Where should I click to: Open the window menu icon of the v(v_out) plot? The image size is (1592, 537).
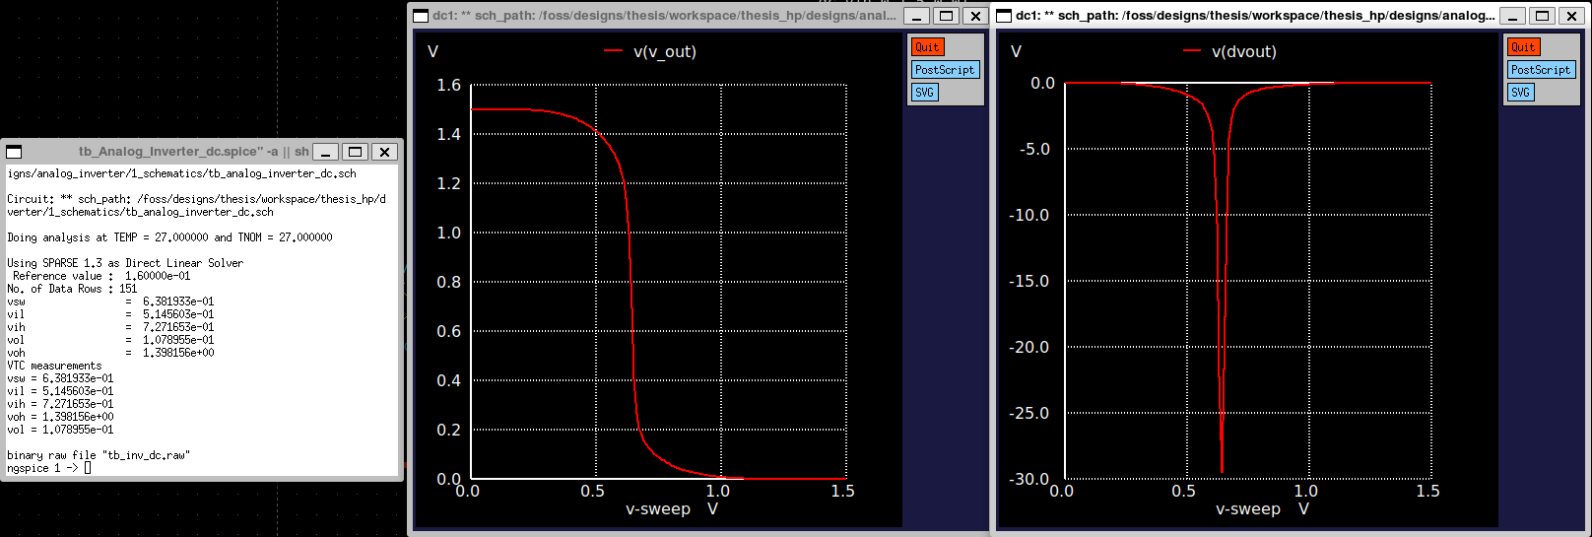click(421, 16)
